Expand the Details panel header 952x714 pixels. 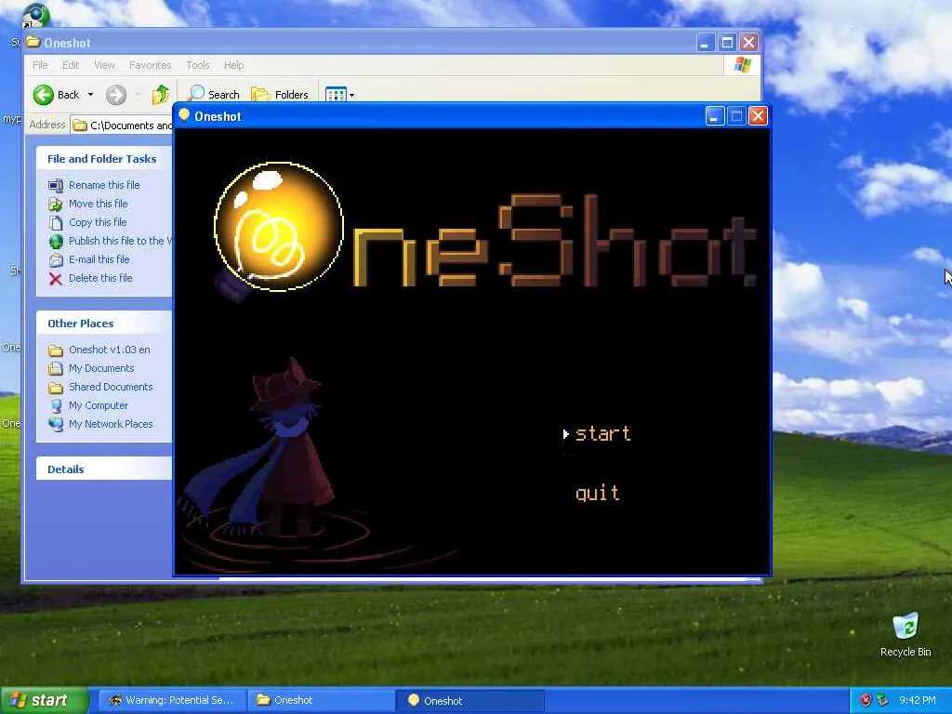[104, 469]
